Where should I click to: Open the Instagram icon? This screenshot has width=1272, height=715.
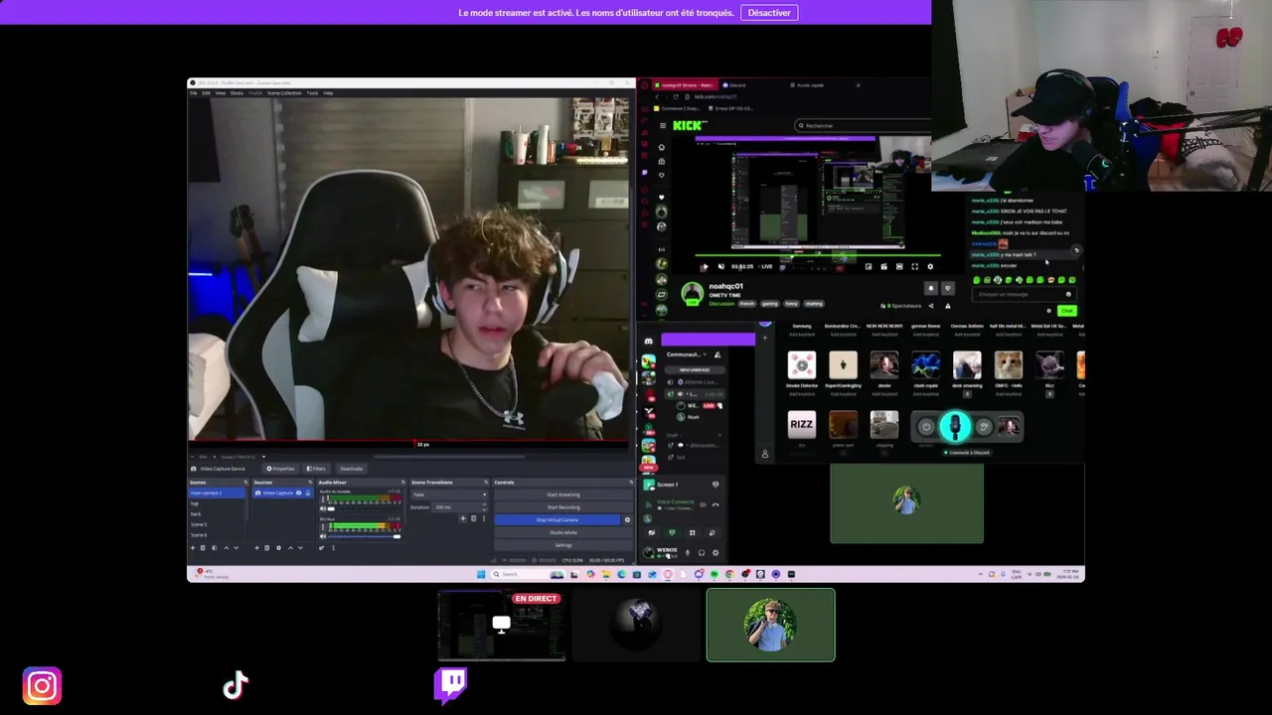point(42,685)
